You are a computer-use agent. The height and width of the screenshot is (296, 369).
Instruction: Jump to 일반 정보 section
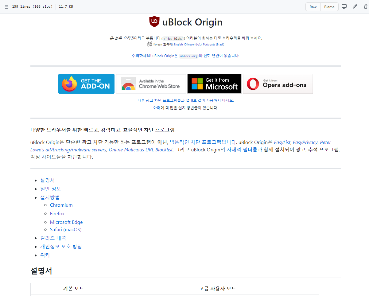click(x=51, y=189)
